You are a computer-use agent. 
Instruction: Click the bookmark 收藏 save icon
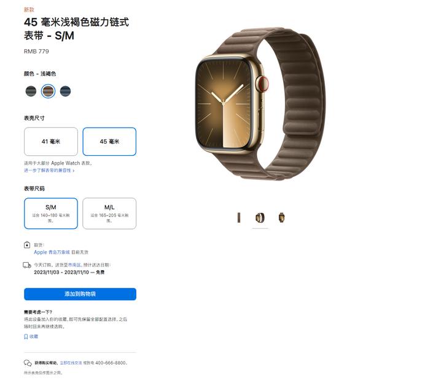(26, 336)
